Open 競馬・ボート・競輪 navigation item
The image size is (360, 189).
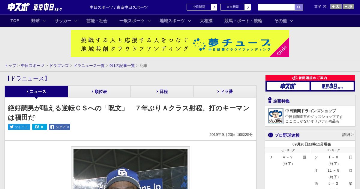pyautogui.click(x=243, y=21)
